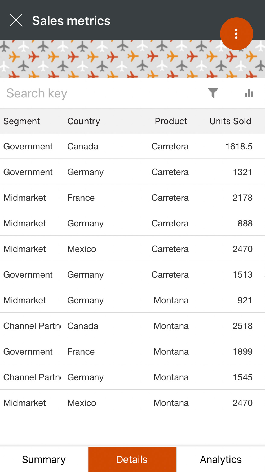This screenshot has height=472, width=265.
Task: Open the orange three-dot actions menu
Action: pos(236,34)
